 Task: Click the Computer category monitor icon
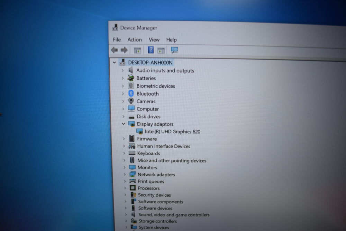131,108
